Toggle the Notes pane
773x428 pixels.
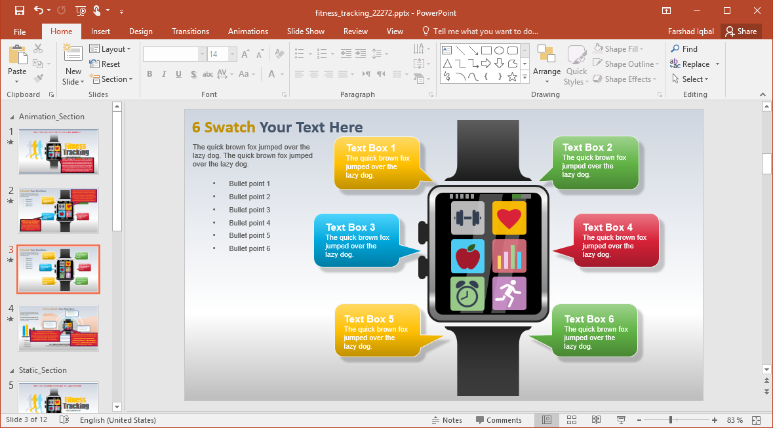pos(446,420)
